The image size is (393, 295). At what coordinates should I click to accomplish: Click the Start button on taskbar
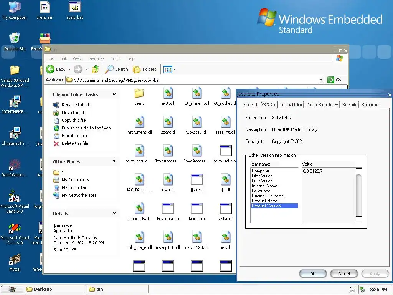point(12,289)
